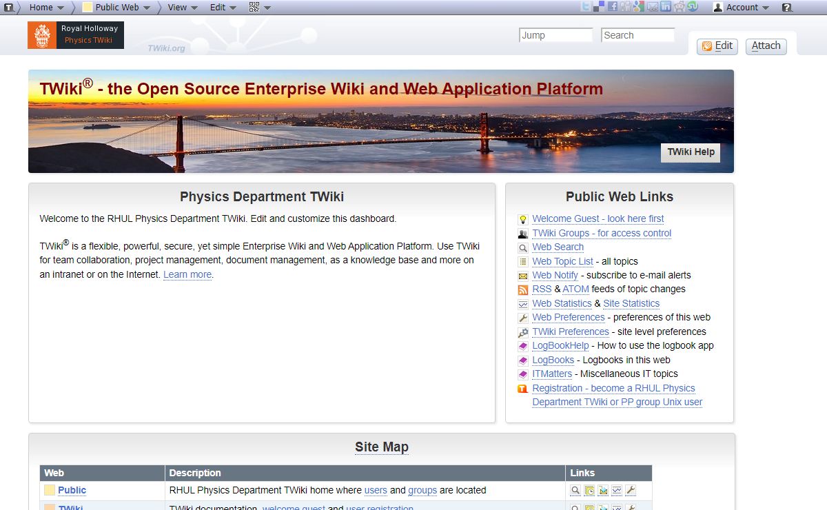Open the Account dropdown menu
827x510 pixels.
tap(742, 7)
